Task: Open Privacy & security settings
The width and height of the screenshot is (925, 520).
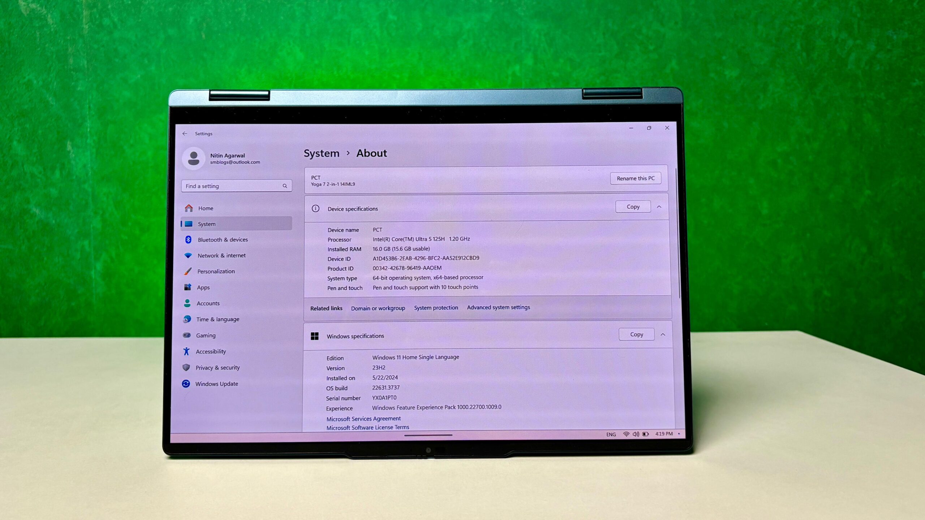Action: click(x=218, y=367)
